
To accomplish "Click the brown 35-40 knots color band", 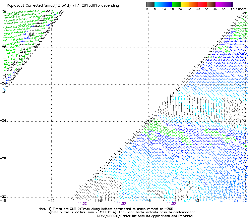I will (x=211, y=4).
